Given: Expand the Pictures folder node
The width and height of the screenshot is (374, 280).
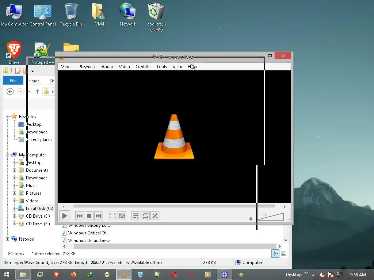Looking at the screenshot, I should click(x=14, y=193).
